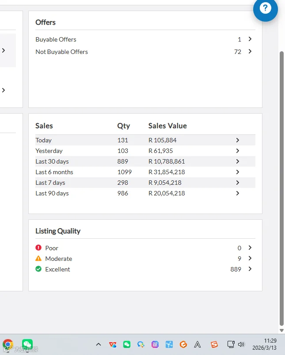
Task: Open the taskbar clock and date
Action: point(264,344)
